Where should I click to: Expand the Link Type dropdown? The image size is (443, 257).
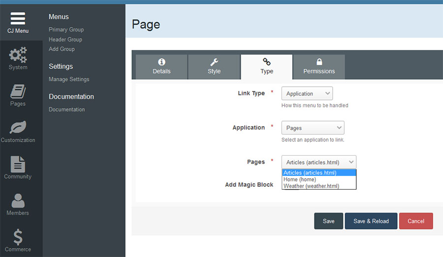[307, 94]
